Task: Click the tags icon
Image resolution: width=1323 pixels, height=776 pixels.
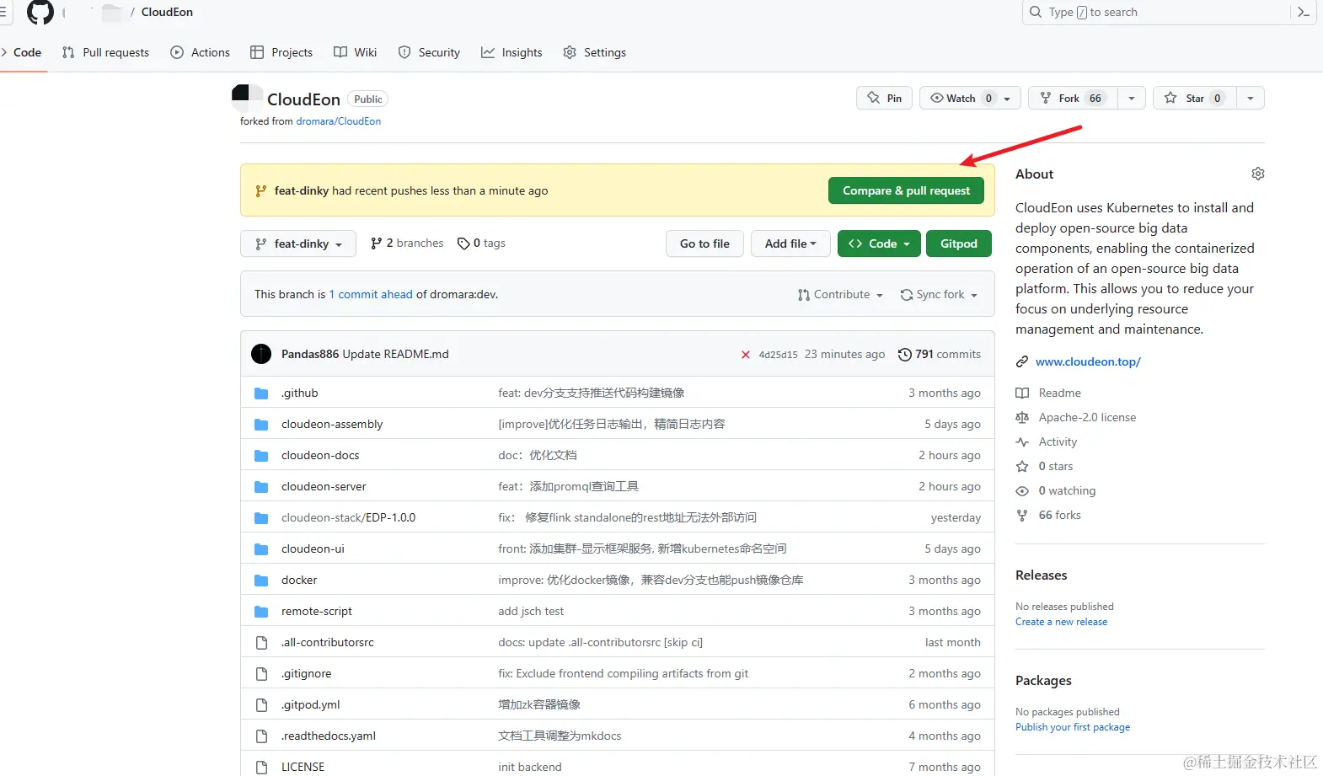Action: [463, 244]
